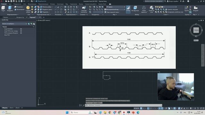Image resolution: width=205 pixels, height=115 pixels.
Task: Toggle snap mode in status bar
Action: tap(144, 108)
